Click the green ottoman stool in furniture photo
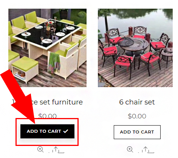 25,69
